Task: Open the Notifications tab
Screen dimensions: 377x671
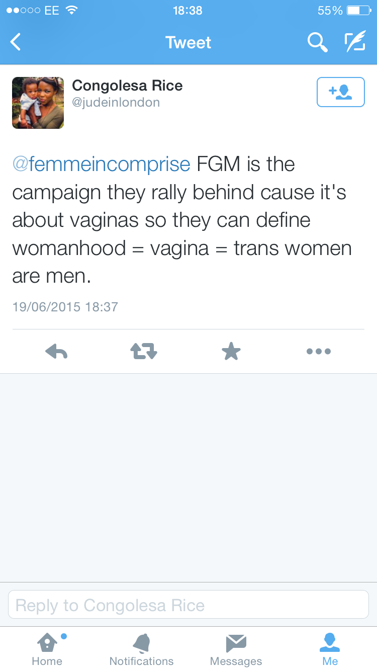Action: pyautogui.click(x=141, y=649)
